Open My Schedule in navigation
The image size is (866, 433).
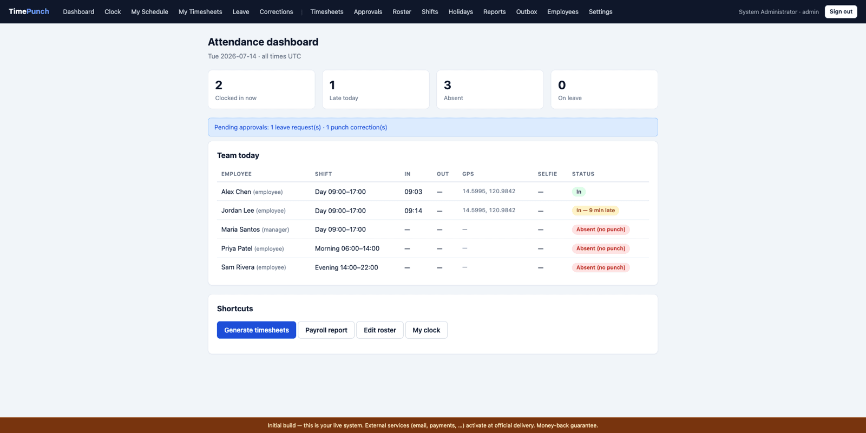click(149, 12)
